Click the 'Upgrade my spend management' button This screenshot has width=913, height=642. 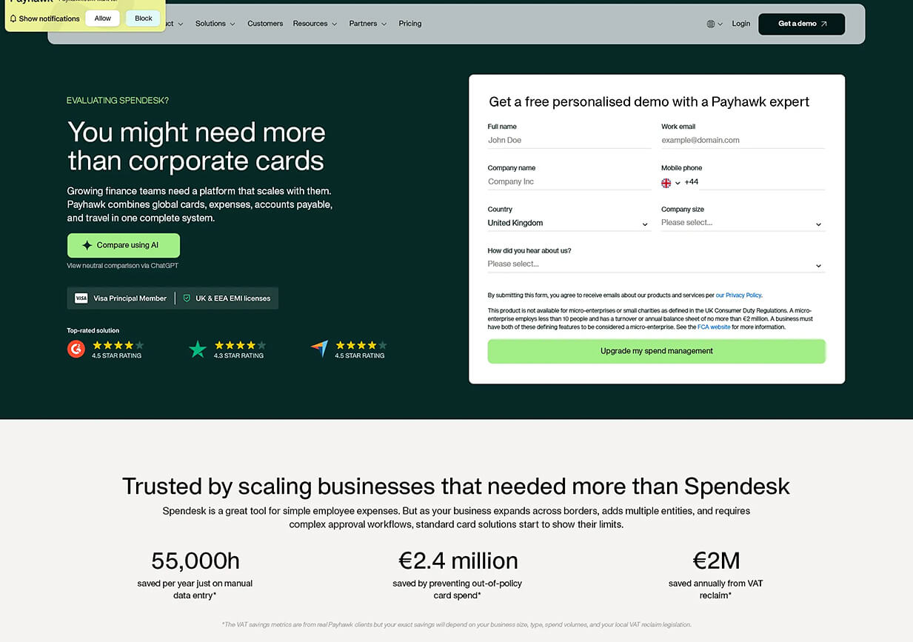pyautogui.click(x=656, y=351)
